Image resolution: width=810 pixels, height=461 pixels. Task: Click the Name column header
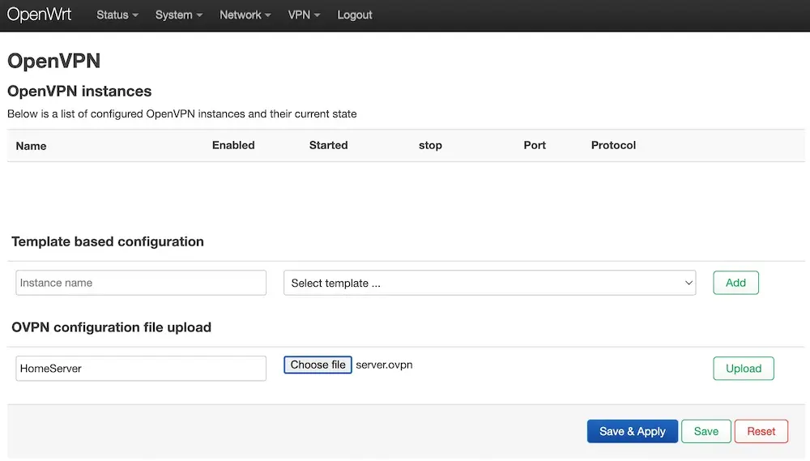coord(31,146)
